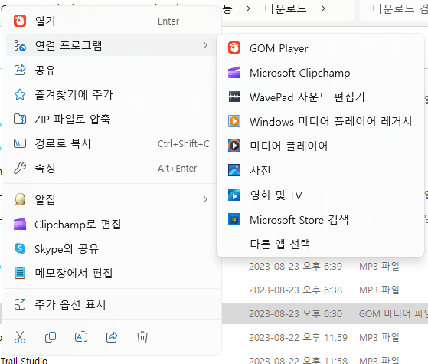This screenshot has height=364, width=428.
Task: Open 속성 from the context menu
Action: (45, 168)
